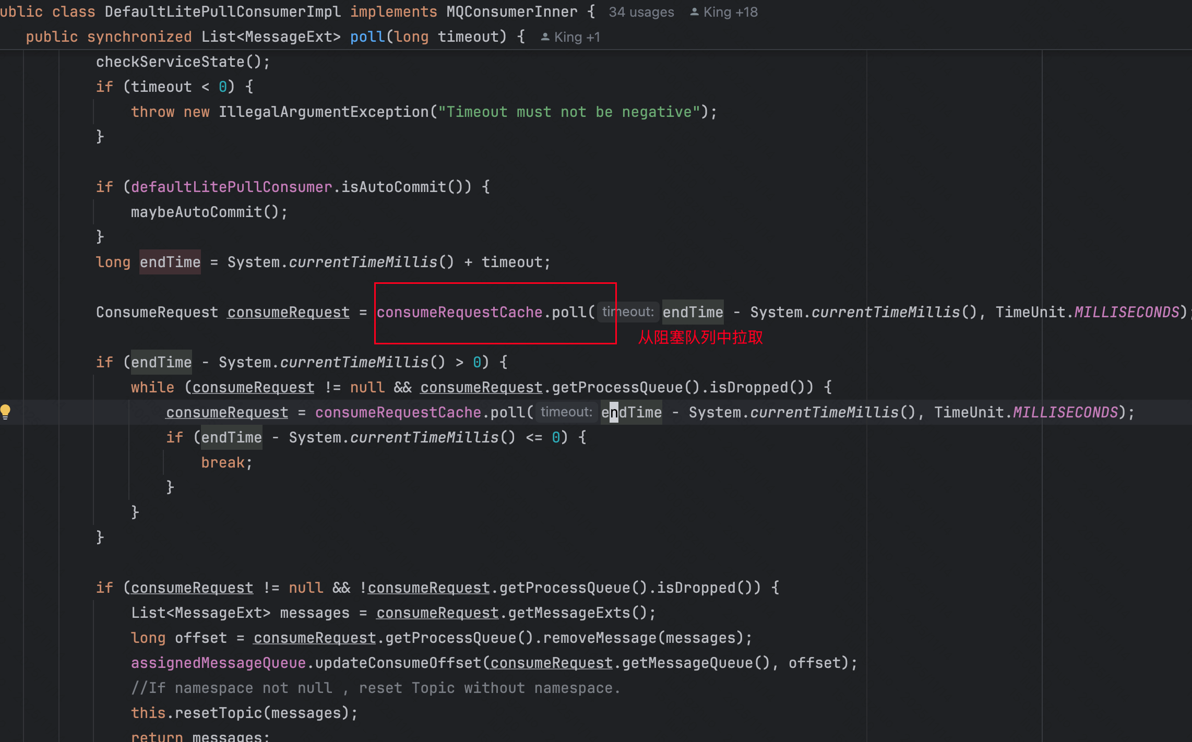Click the updateConsumeOffset method call
The width and height of the screenshot is (1192, 742).
pyautogui.click(x=398, y=663)
